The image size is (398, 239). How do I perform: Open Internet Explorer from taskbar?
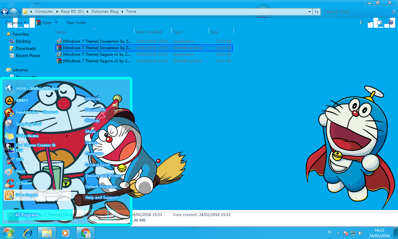point(28,233)
